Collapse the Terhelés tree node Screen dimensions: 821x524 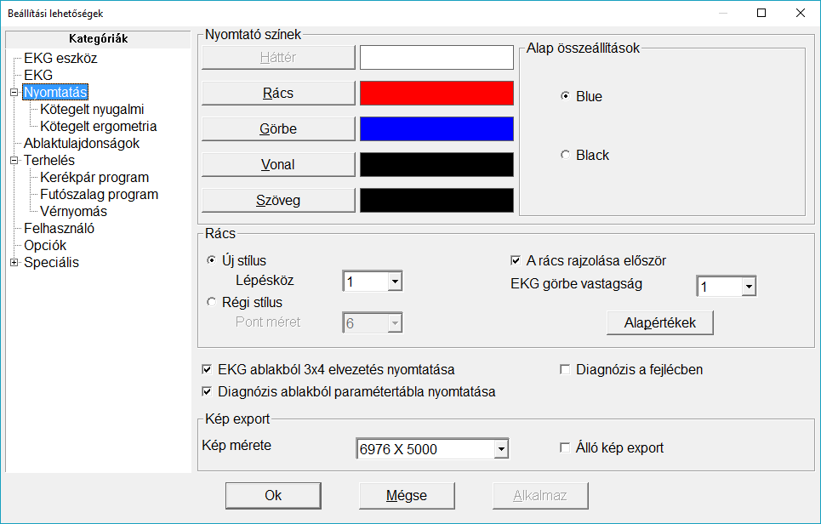[x=14, y=160]
